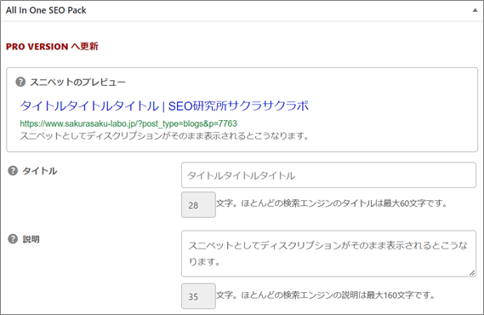484x315 pixels.
Task: Grab the resize handle of description textarea
Action: 472,272
